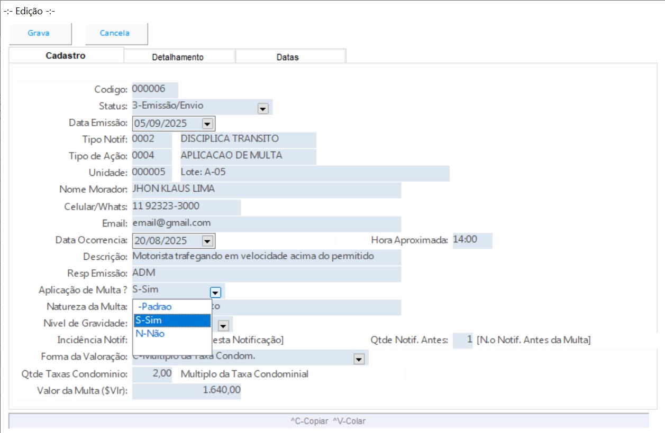Select the Cadastro tab

[66, 56]
